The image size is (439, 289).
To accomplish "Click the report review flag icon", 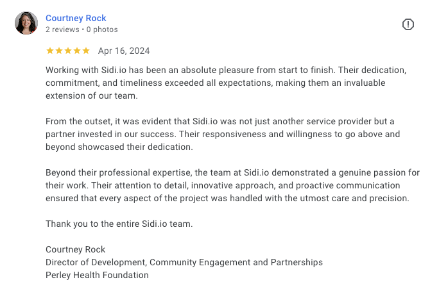I will (x=408, y=24).
